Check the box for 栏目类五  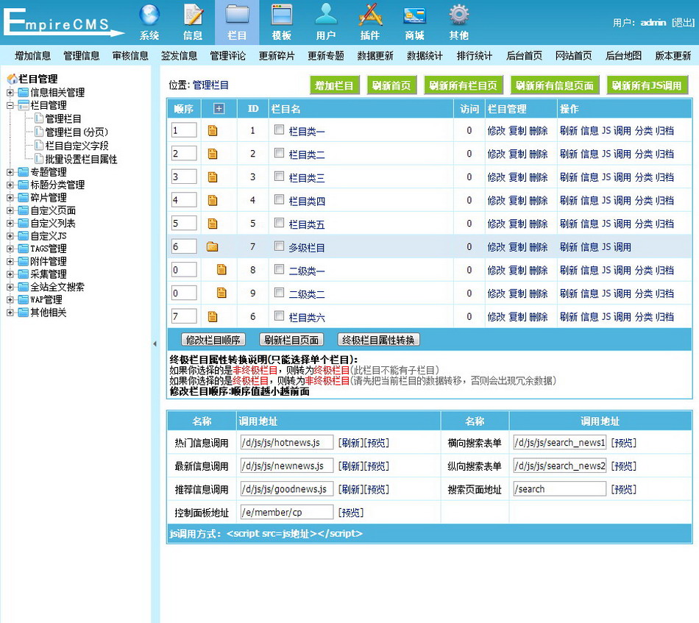click(x=279, y=222)
